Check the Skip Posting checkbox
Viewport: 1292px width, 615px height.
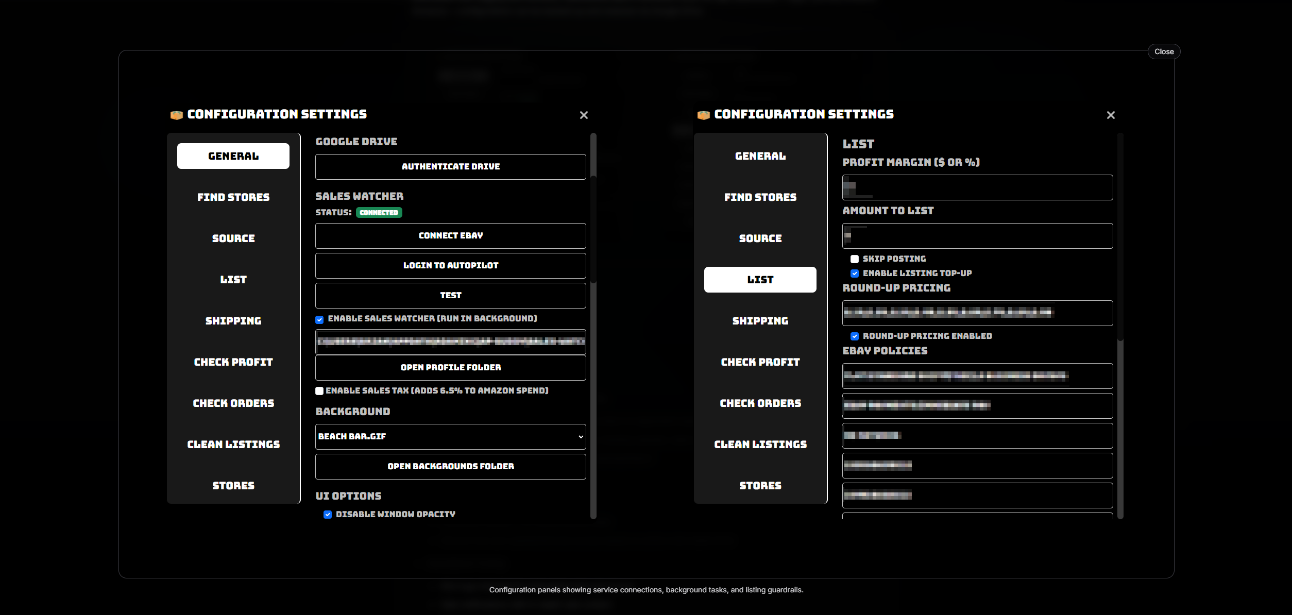(x=855, y=259)
